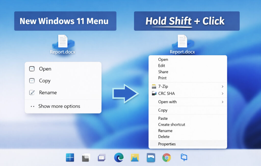Choose Share in the classic context menu
Viewport: 261px width, 166px height.
163,72
